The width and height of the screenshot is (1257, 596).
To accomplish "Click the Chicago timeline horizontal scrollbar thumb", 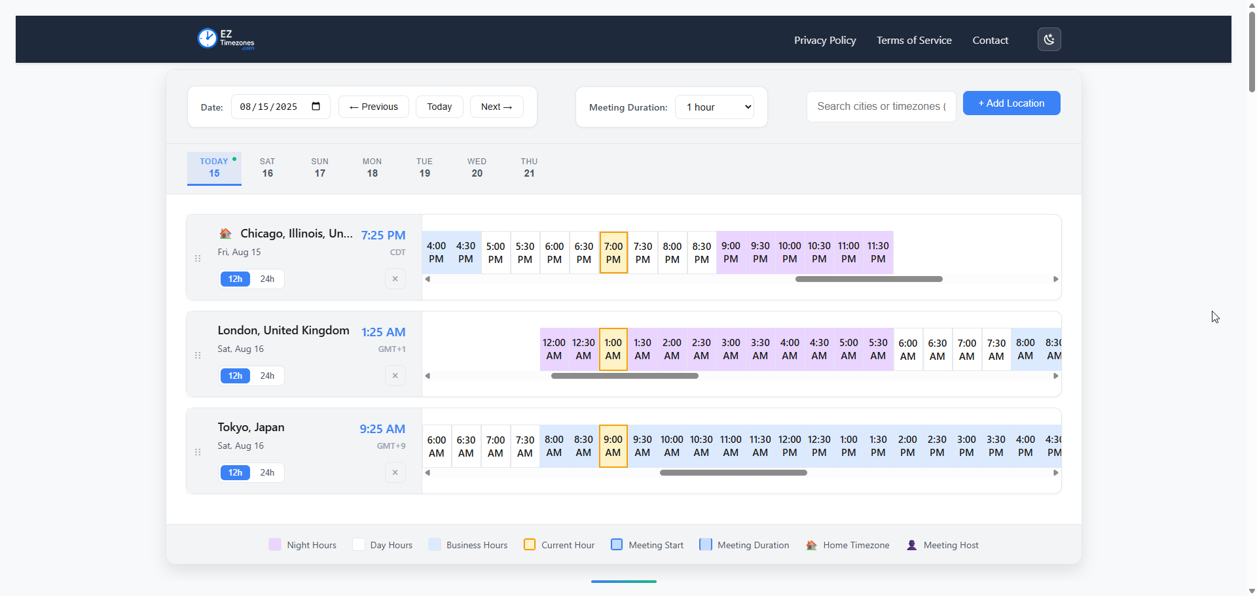I will click(x=869, y=279).
